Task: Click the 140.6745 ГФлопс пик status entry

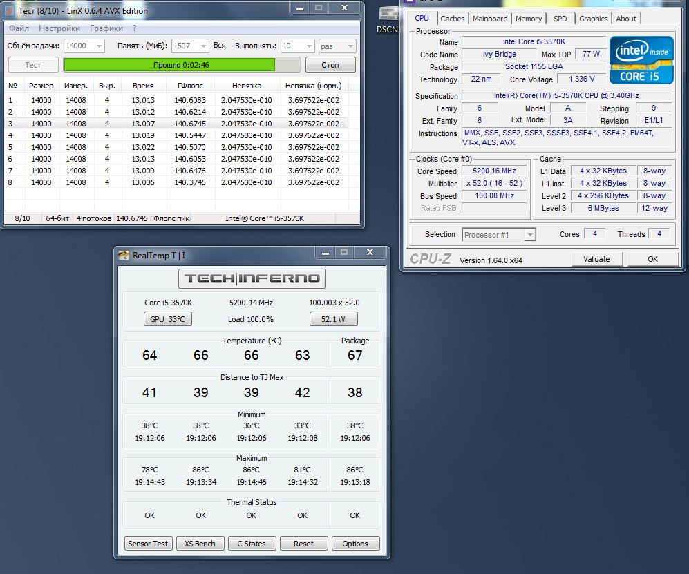Action: (153, 218)
